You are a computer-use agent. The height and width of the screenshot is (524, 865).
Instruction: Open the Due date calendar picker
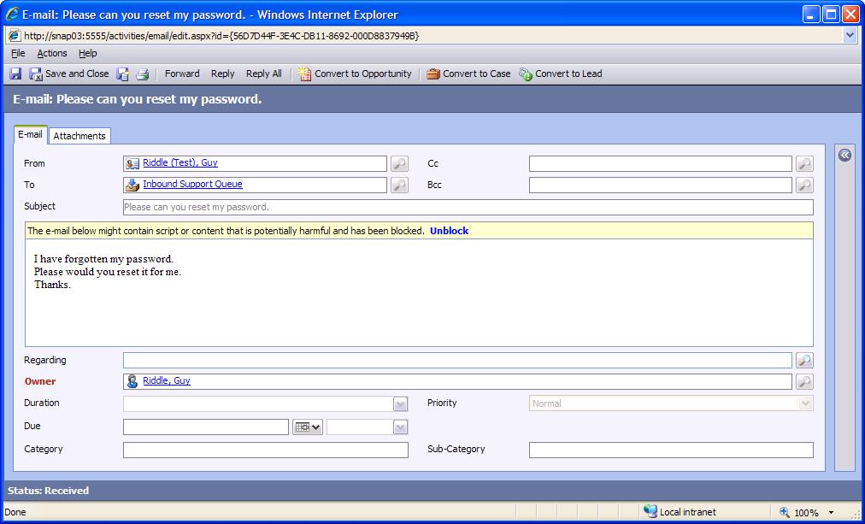coord(306,426)
